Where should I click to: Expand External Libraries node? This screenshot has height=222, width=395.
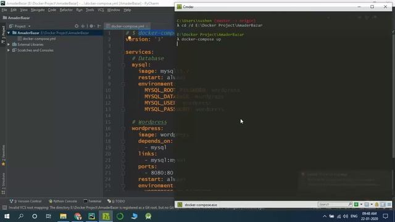(9, 44)
